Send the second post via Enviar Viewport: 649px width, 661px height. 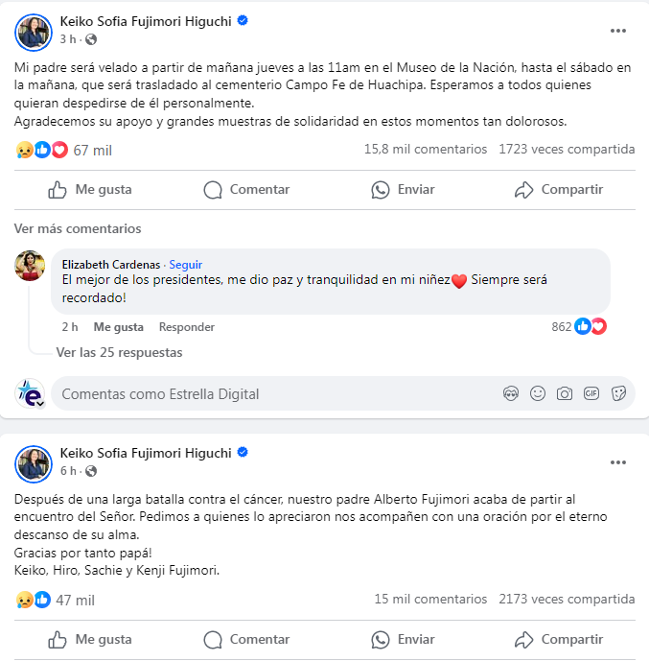(x=403, y=640)
